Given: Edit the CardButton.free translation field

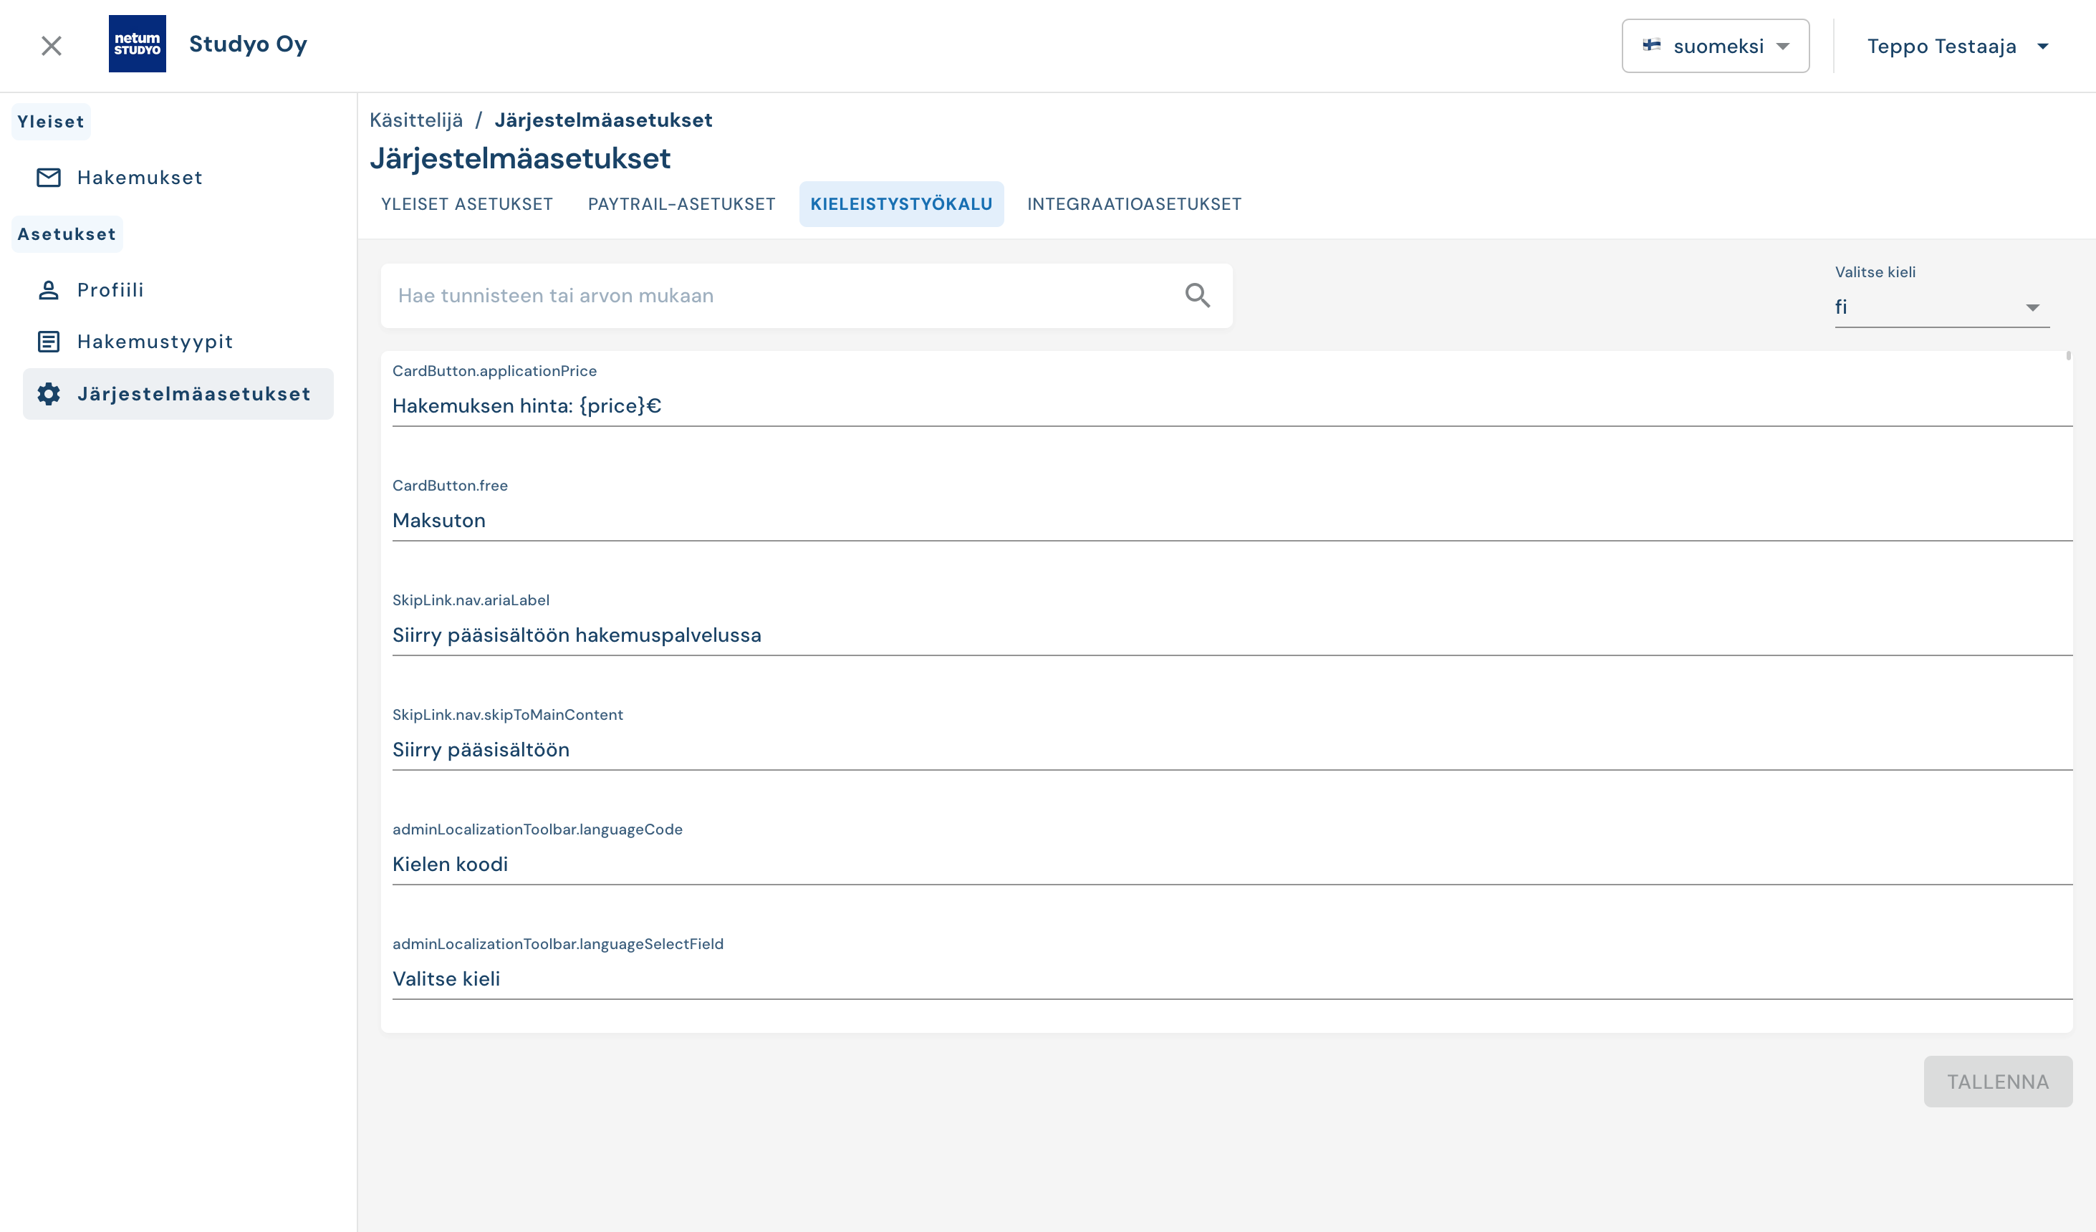Looking at the screenshot, I should [x=1231, y=521].
